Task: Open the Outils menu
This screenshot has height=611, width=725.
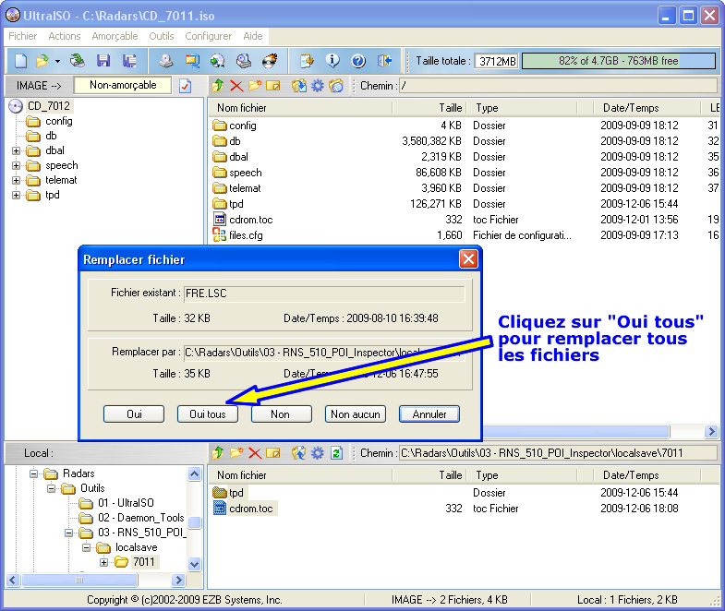Action: pyautogui.click(x=161, y=36)
